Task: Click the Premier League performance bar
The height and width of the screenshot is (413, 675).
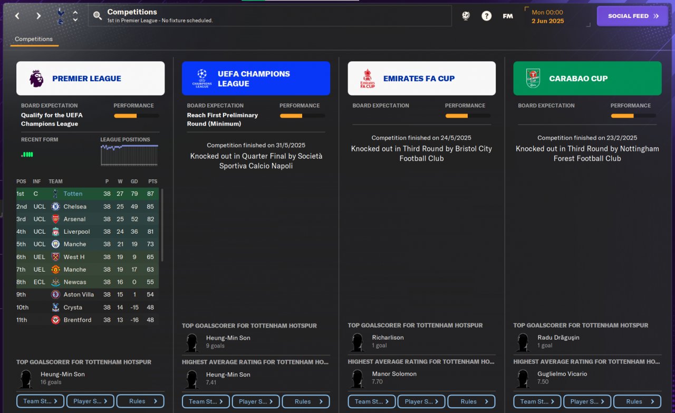Action: [137, 116]
